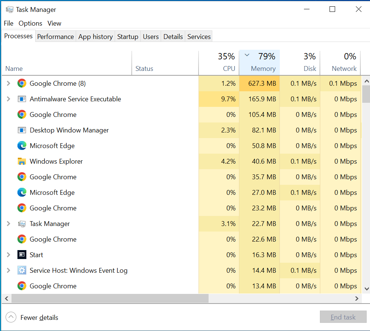Click the Start process icon
370x331 pixels.
point(22,255)
